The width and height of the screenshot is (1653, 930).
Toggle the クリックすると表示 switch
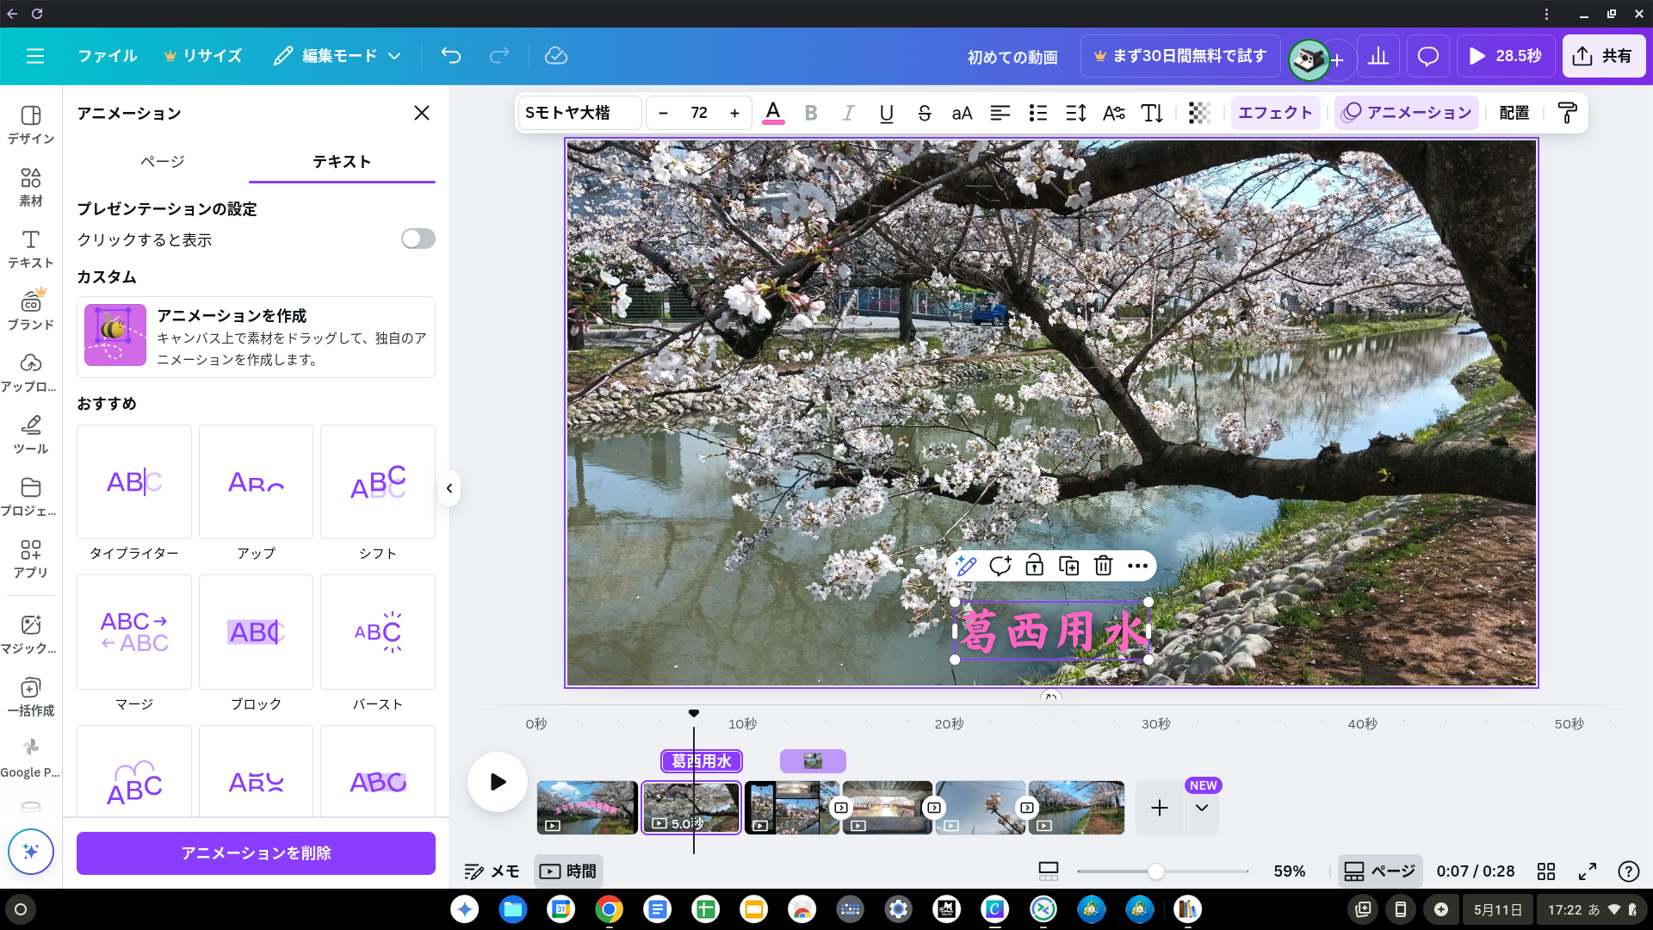(x=418, y=239)
